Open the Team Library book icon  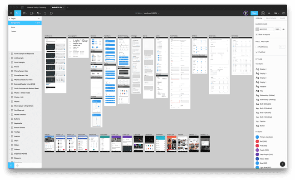pos(284,13)
